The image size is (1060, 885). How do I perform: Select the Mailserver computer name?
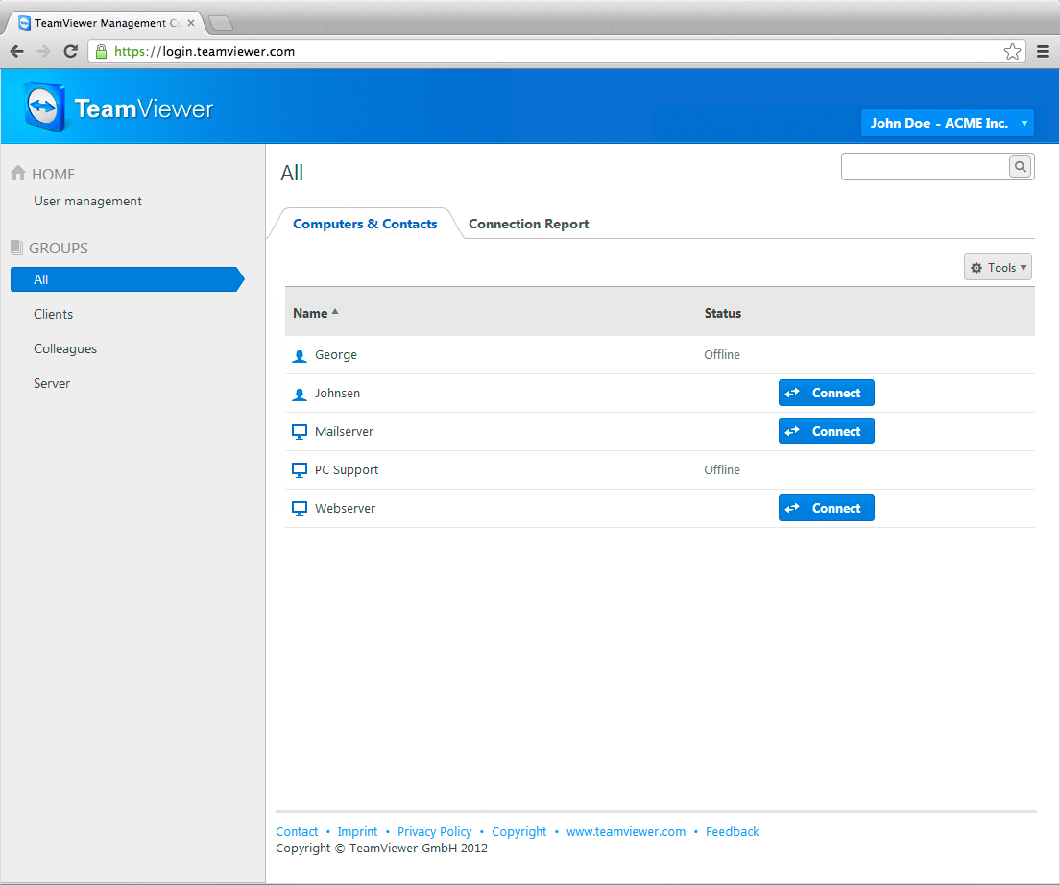[x=344, y=432]
